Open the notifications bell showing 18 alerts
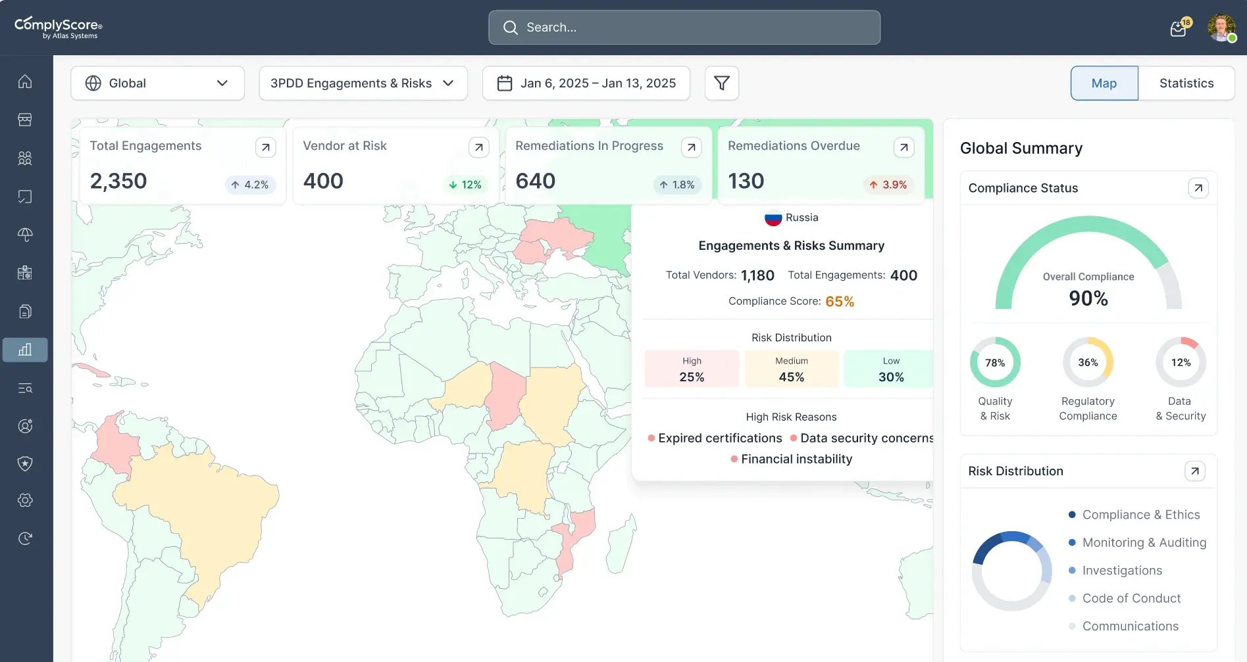Screen dimensions: 1247x662 point(1178,28)
